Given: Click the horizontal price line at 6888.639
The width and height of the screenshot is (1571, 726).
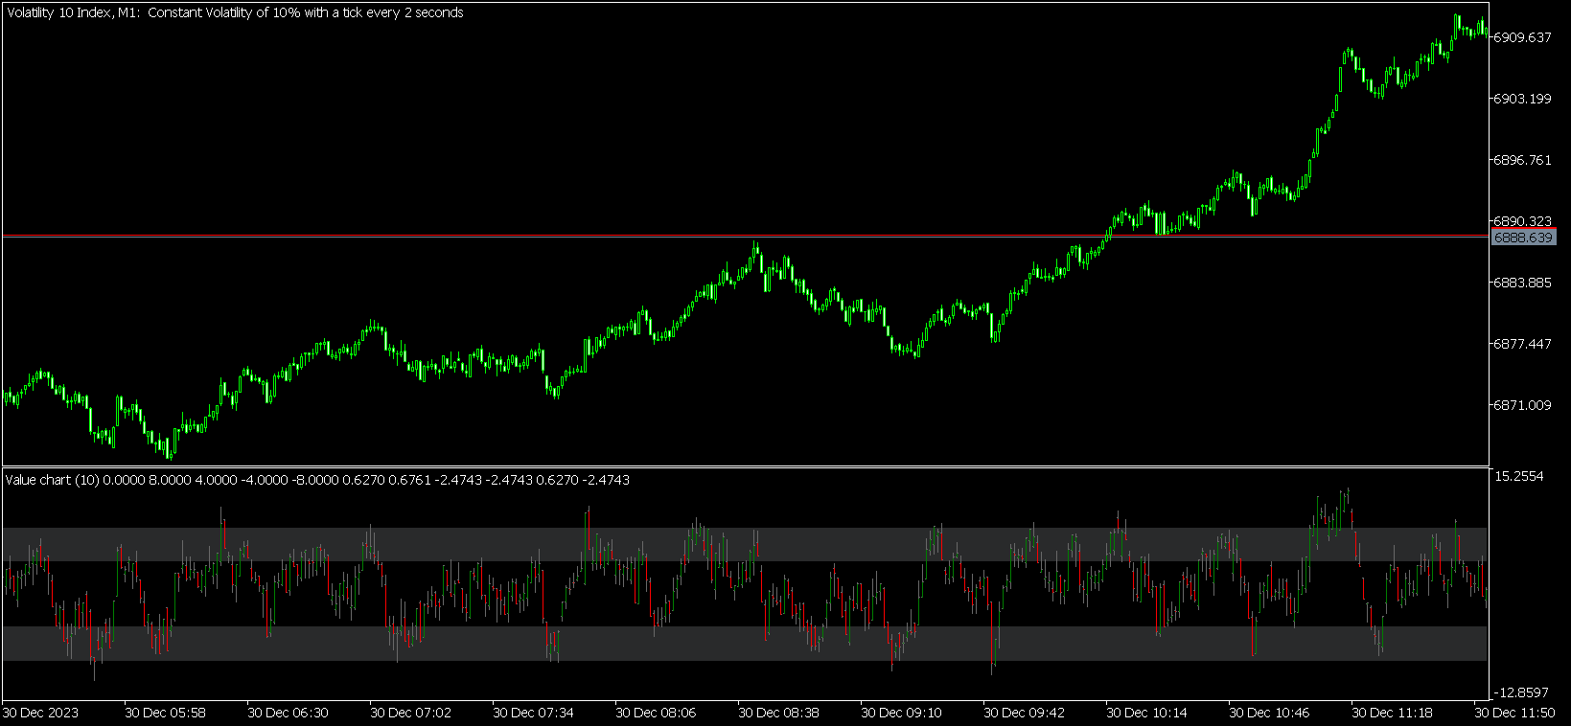Looking at the screenshot, I should (x=746, y=236).
